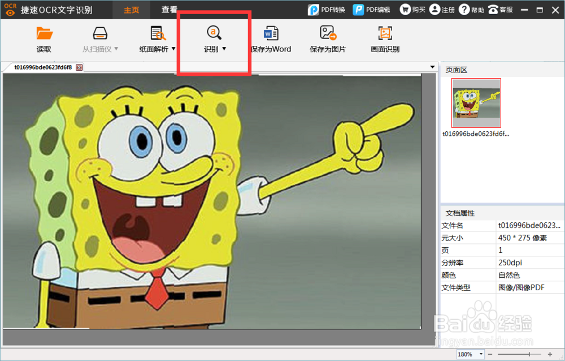Click the 帮助 question mark icon
The image size is (565, 361).
[x=464, y=10]
